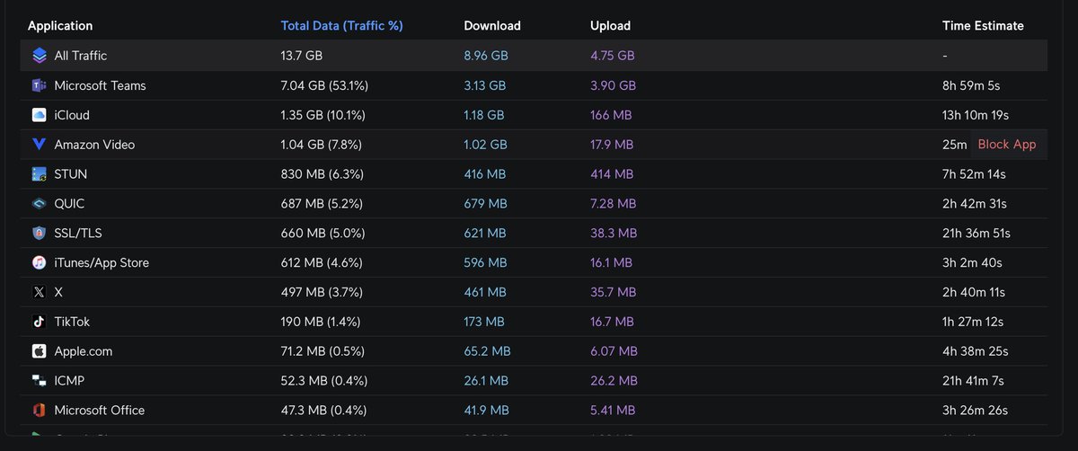Click the QUIC protocol icon

click(x=39, y=204)
